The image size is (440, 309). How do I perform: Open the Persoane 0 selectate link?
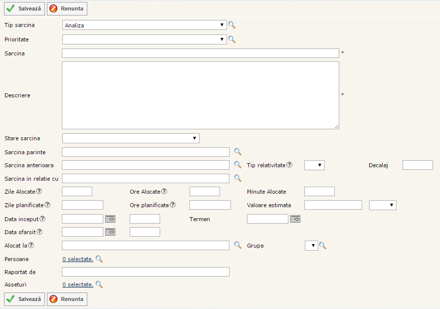[x=78, y=259]
